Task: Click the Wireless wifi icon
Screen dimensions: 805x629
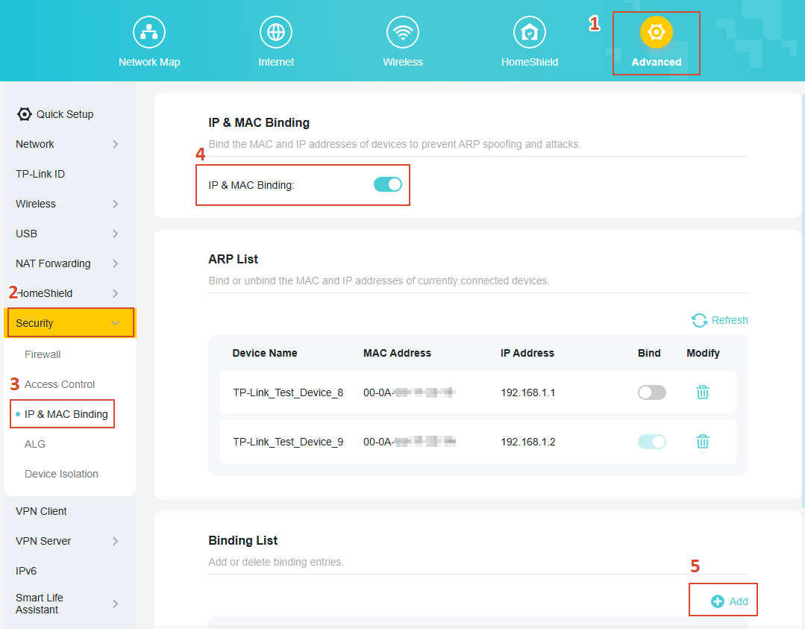Action: pos(403,32)
